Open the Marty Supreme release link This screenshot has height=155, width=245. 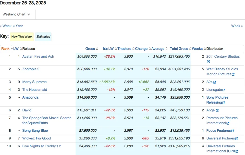[x=34, y=82]
